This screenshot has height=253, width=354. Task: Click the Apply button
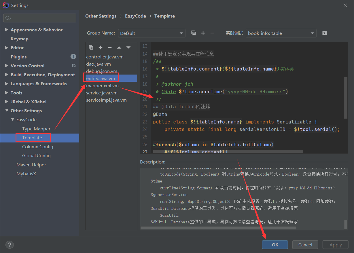click(336, 245)
